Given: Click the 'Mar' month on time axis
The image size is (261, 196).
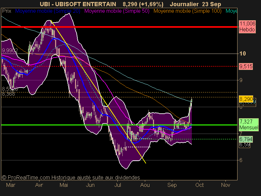Looking at the screenshot, I should tap(11, 185).
